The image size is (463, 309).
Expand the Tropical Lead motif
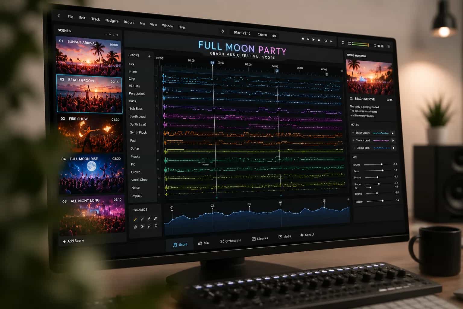pyautogui.click(x=354, y=140)
